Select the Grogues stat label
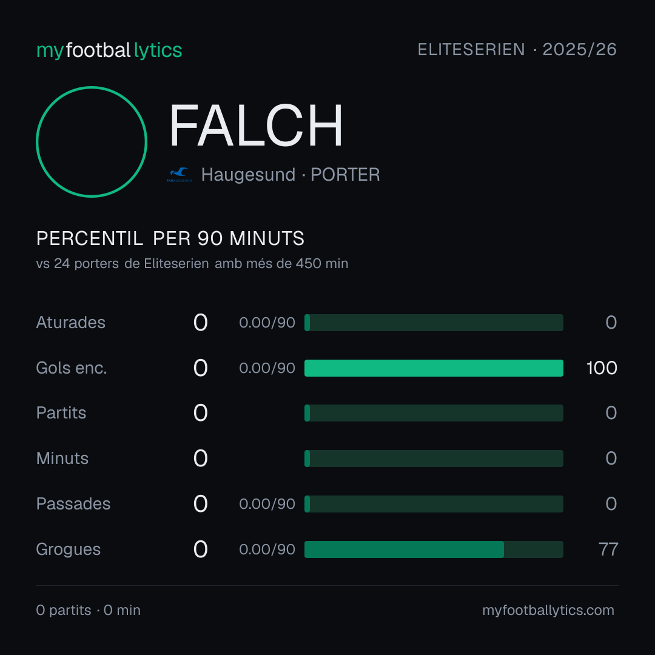Screen dimensions: 655x655 [69, 549]
